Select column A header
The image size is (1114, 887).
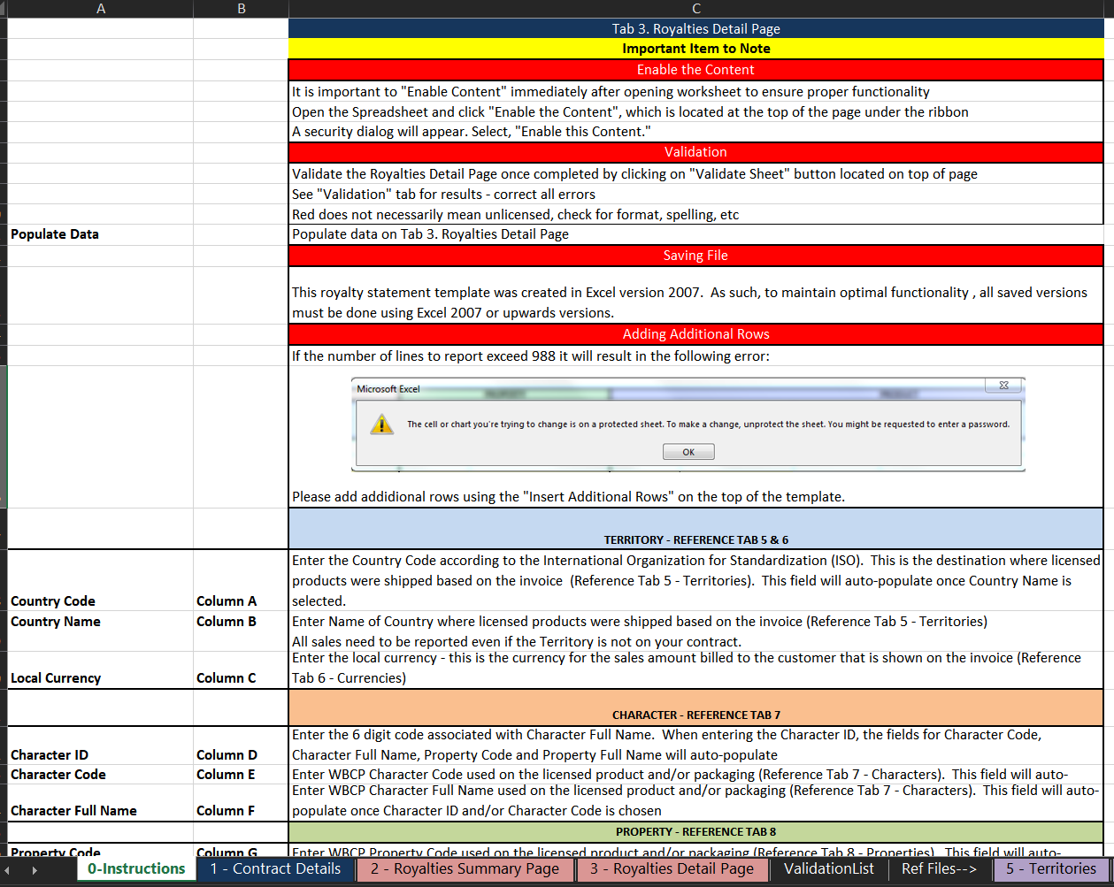pyautogui.click(x=100, y=9)
